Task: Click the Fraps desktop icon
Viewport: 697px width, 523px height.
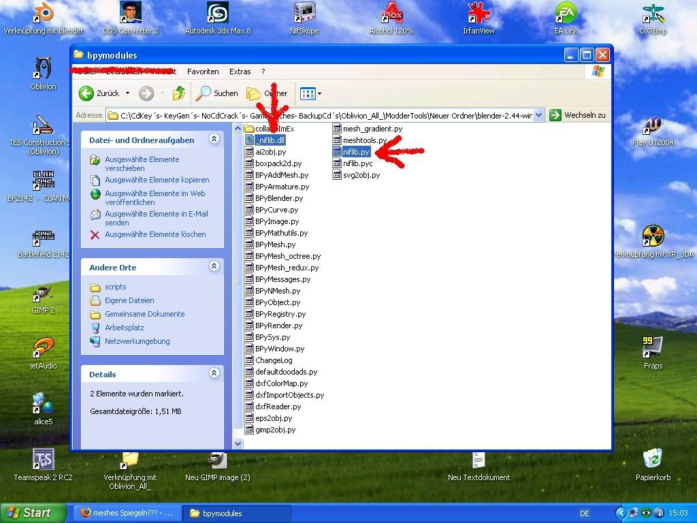Action: coord(653,348)
